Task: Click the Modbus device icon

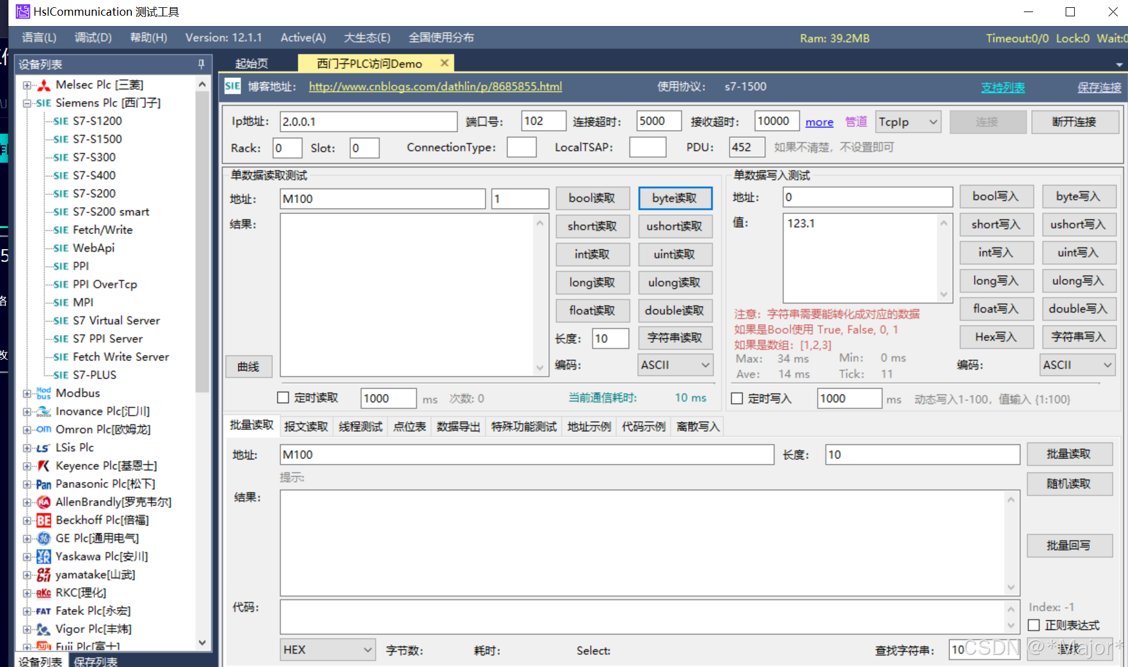Action: [43, 393]
